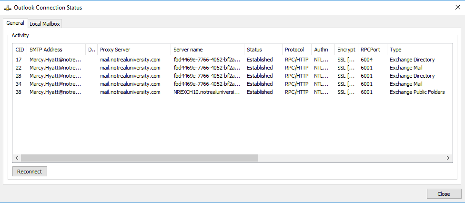Select the connection row with CID 22
This screenshot has width=465, height=203.
[232, 68]
